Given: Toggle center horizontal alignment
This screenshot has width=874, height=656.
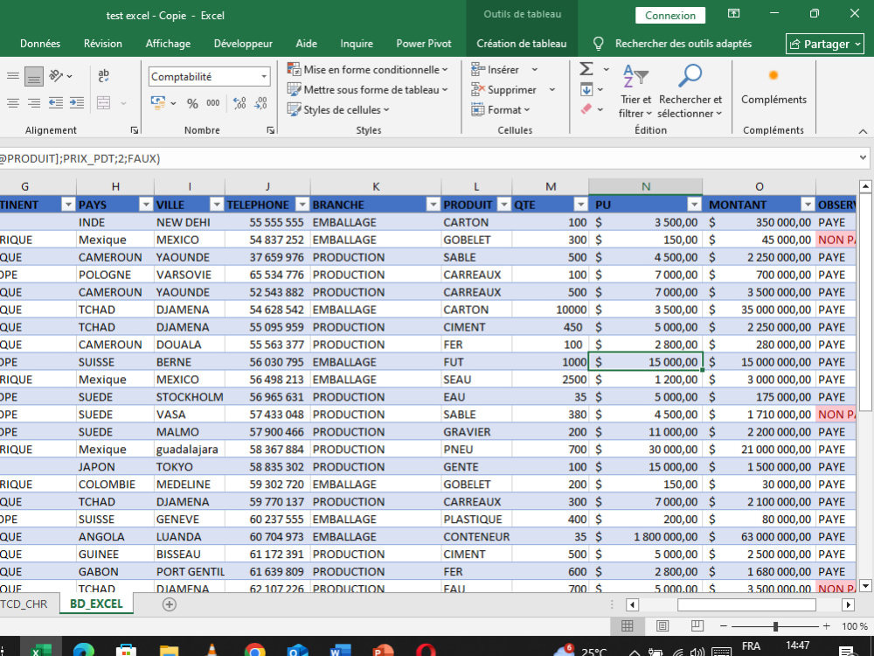Looking at the screenshot, I should click(13, 103).
